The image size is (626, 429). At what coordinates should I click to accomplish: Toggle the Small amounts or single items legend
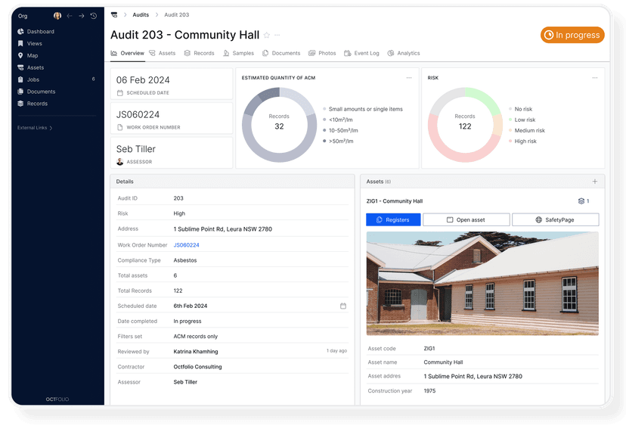coord(363,109)
